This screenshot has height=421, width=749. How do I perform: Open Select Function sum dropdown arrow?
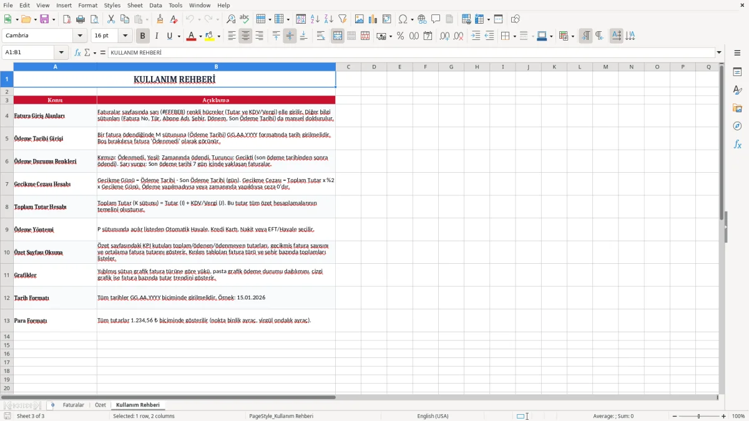tap(95, 53)
